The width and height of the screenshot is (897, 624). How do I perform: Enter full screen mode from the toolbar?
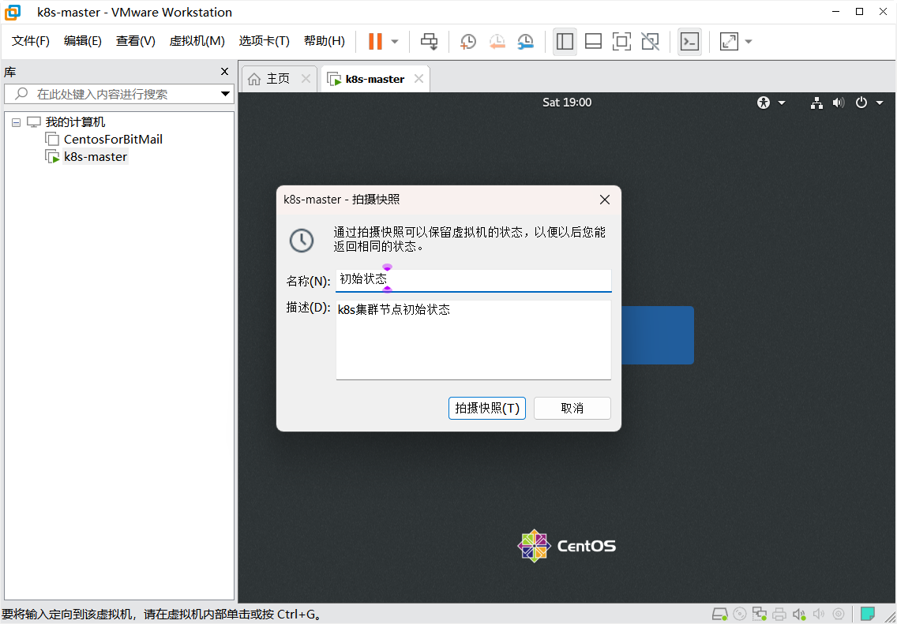[622, 41]
